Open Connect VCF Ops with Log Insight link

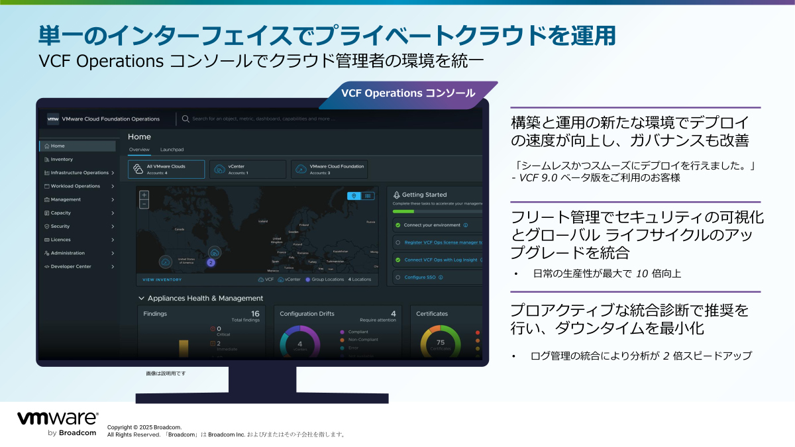(x=441, y=260)
